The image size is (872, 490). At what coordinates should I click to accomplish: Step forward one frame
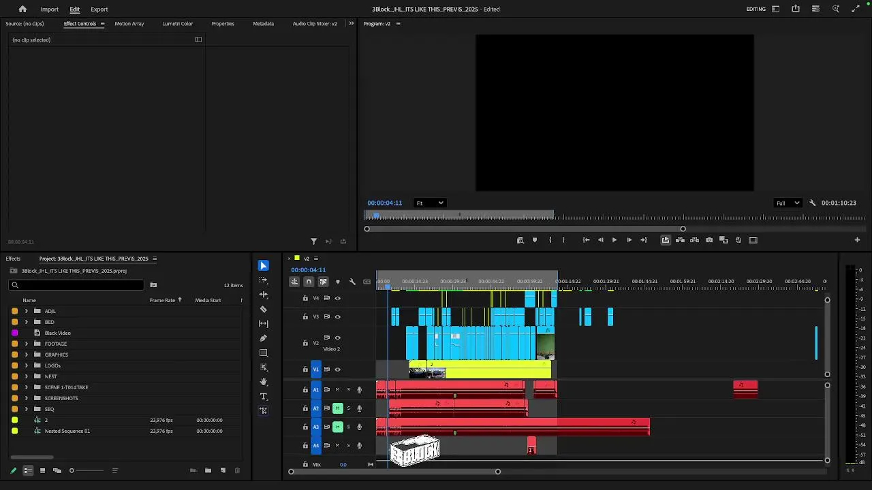(629, 240)
